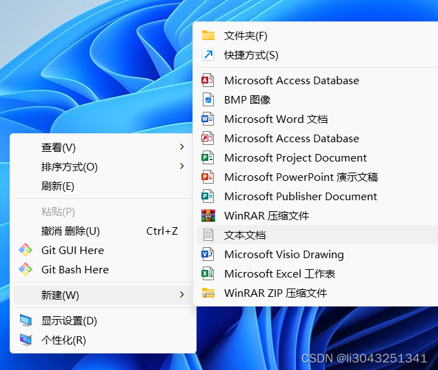Choose the PowerPoint 演示文稿 icon
The image size is (438, 370).
pos(208,177)
